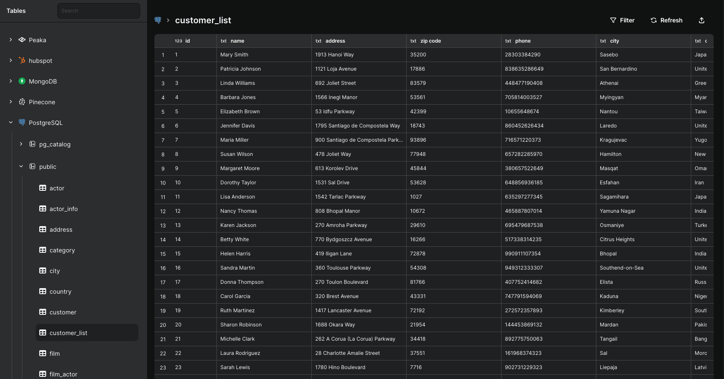This screenshot has height=379, width=724.
Task: Click the tables Search field
Action: 99,11
